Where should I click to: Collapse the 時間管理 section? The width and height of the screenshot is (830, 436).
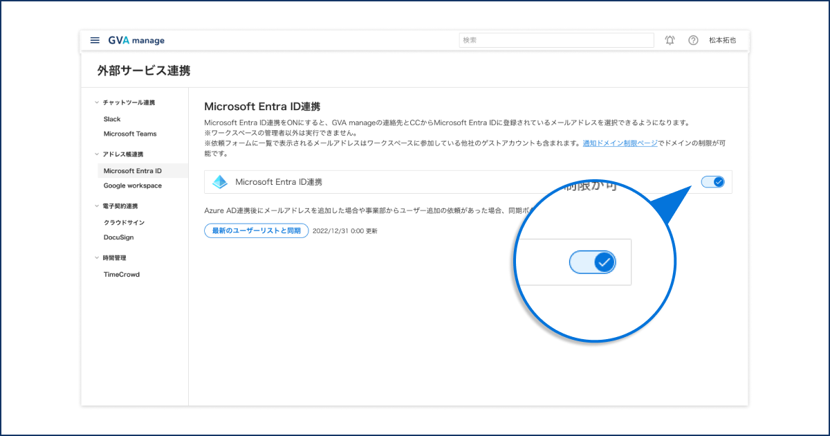point(110,257)
